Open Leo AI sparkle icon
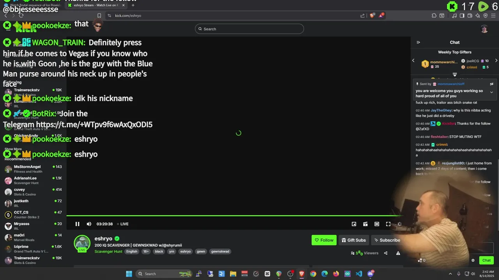The image size is (499, 280). coord(478,16)
